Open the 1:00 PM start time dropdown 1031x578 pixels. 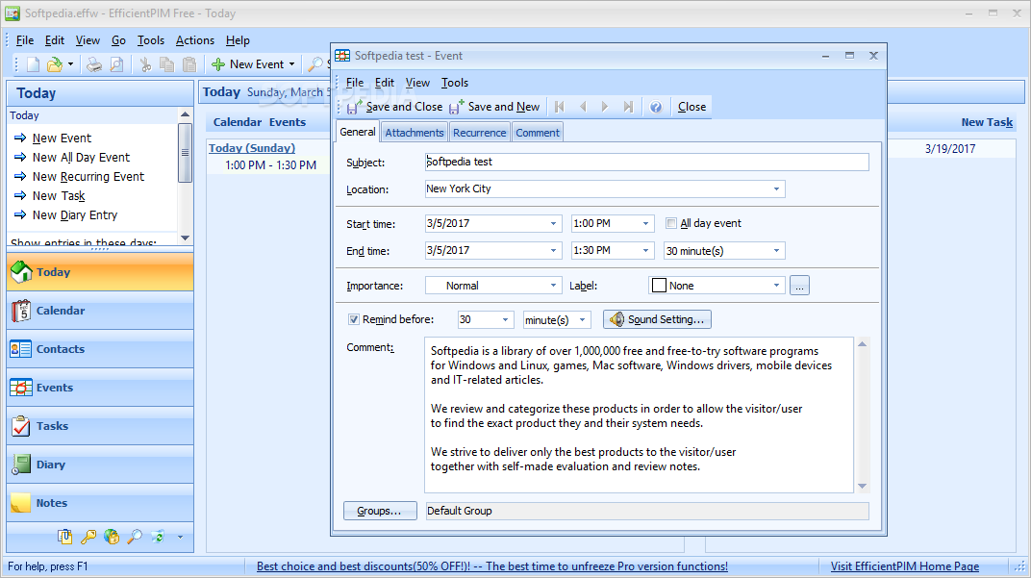coord(645,223)
